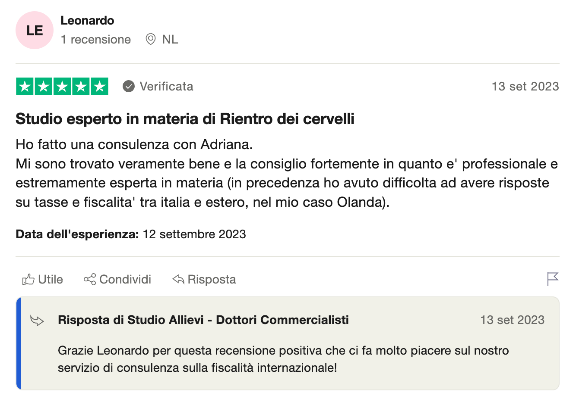Viewport: 576px width, 405px height.
Task: Click the share nodes icon
Action: 90,280
